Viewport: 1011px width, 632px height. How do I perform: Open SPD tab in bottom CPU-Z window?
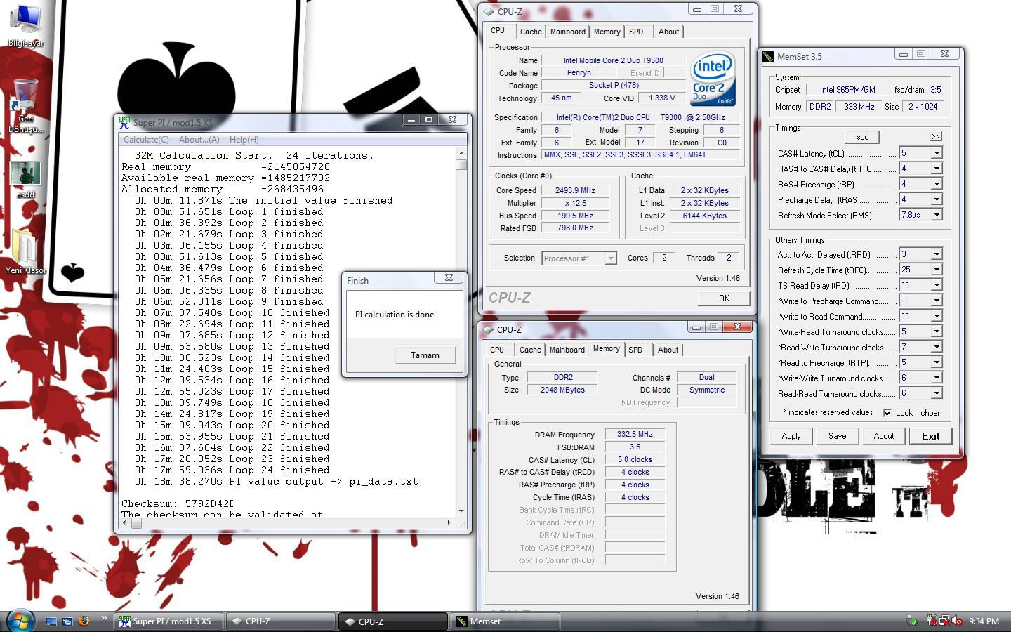635,350
